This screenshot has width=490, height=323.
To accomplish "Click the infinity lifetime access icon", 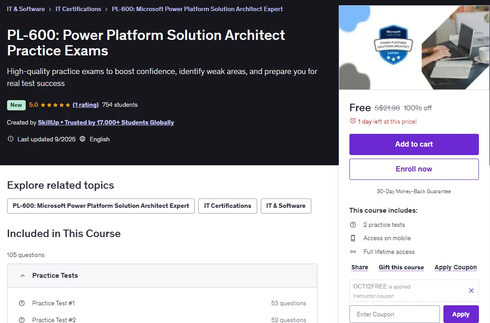I will (353, 252).
